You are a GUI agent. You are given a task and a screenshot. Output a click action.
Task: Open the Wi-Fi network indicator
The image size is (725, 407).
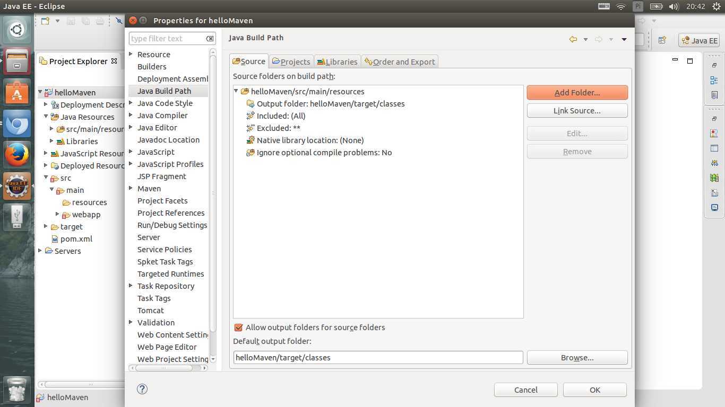620,6
